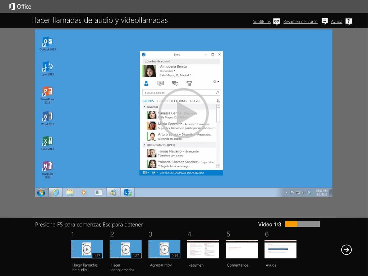Open Outlook 2013 desktop shortcut
The height and width of the screenshot is (276, 368).
48,43
